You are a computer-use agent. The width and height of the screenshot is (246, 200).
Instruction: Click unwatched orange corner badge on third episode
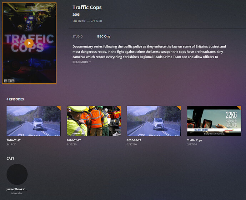pyautogui.click(x=179, y=107)
